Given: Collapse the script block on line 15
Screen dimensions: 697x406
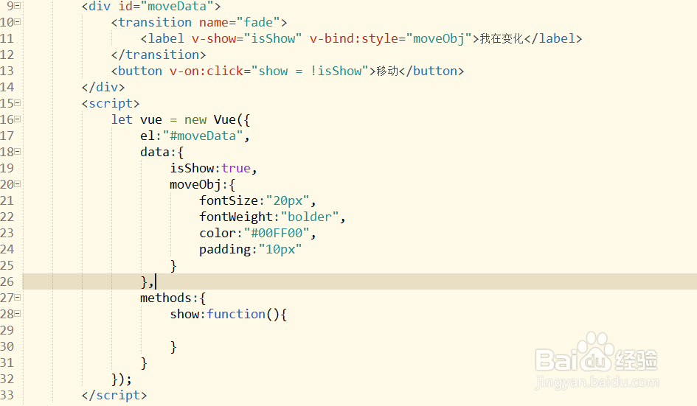Looking at the screenshot, I should [18, 103].
